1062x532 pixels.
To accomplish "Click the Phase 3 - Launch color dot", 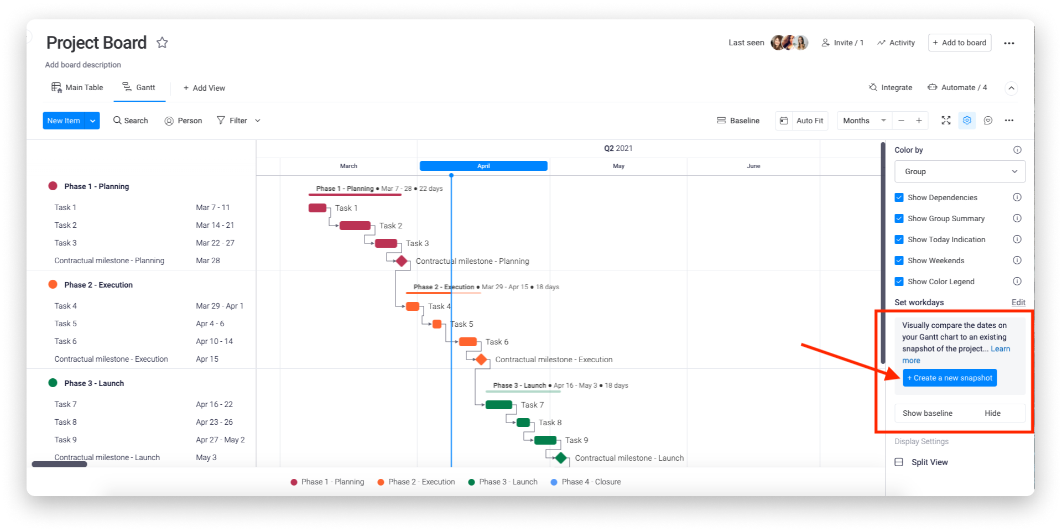I will pos(53,383).
